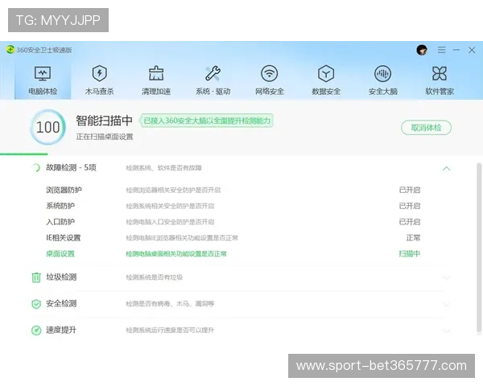The height and width of the screenshot is (386, 483).
Task: Expand the 垃圾检测 section chevron
Action: (x=446, y=277)
